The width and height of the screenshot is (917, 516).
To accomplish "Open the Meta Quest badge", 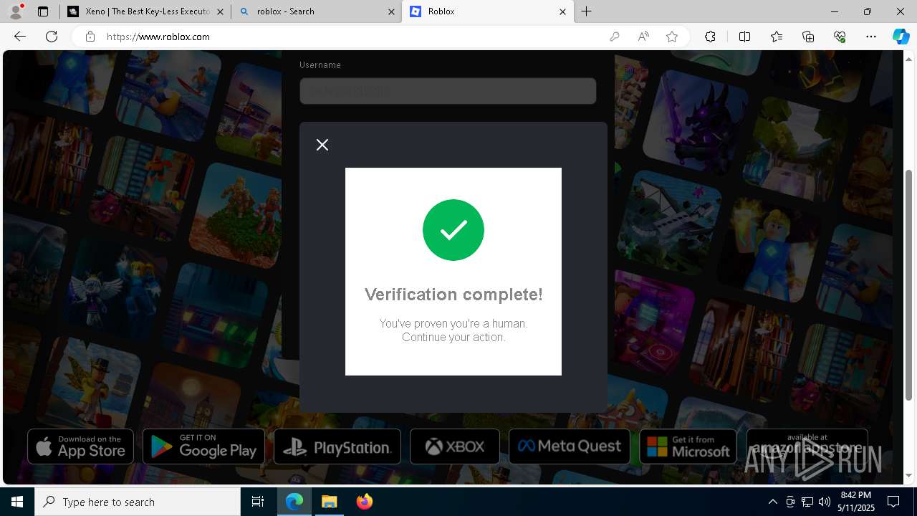I will (570, 446).
